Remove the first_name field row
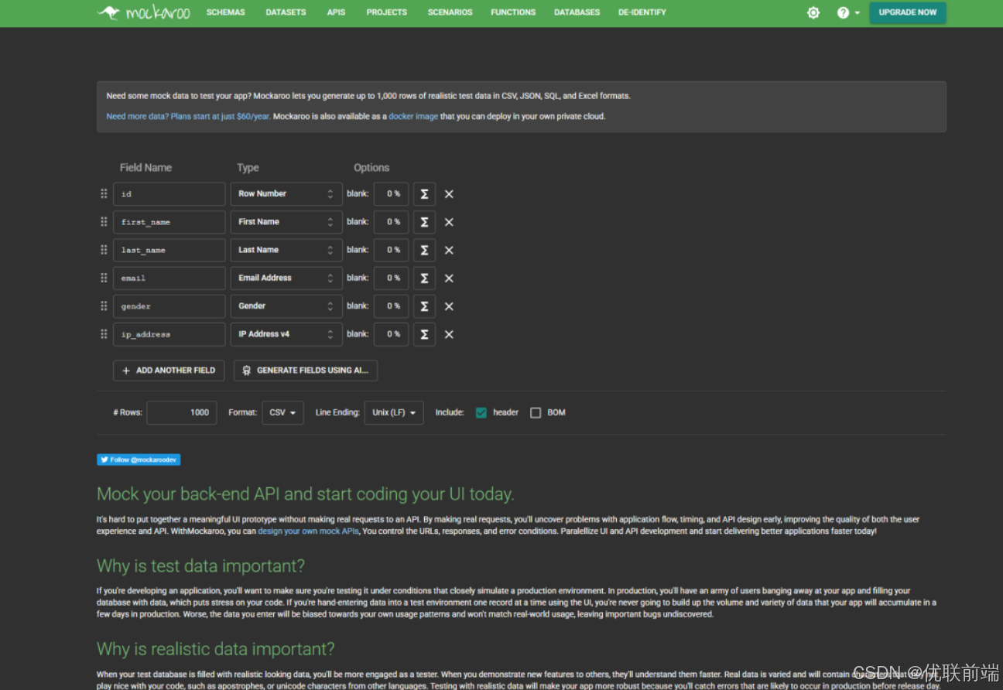Image resolution: width=1003 pixels, height=690 pixels. 449,222
